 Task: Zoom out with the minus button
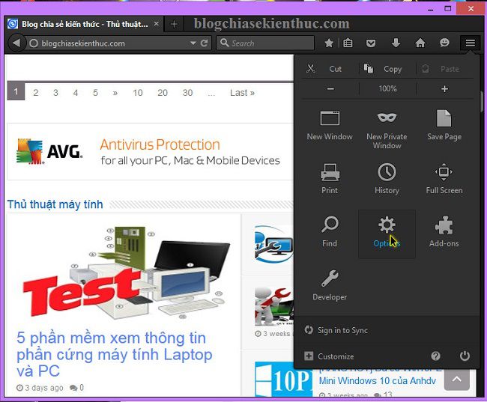pos(330,89)
